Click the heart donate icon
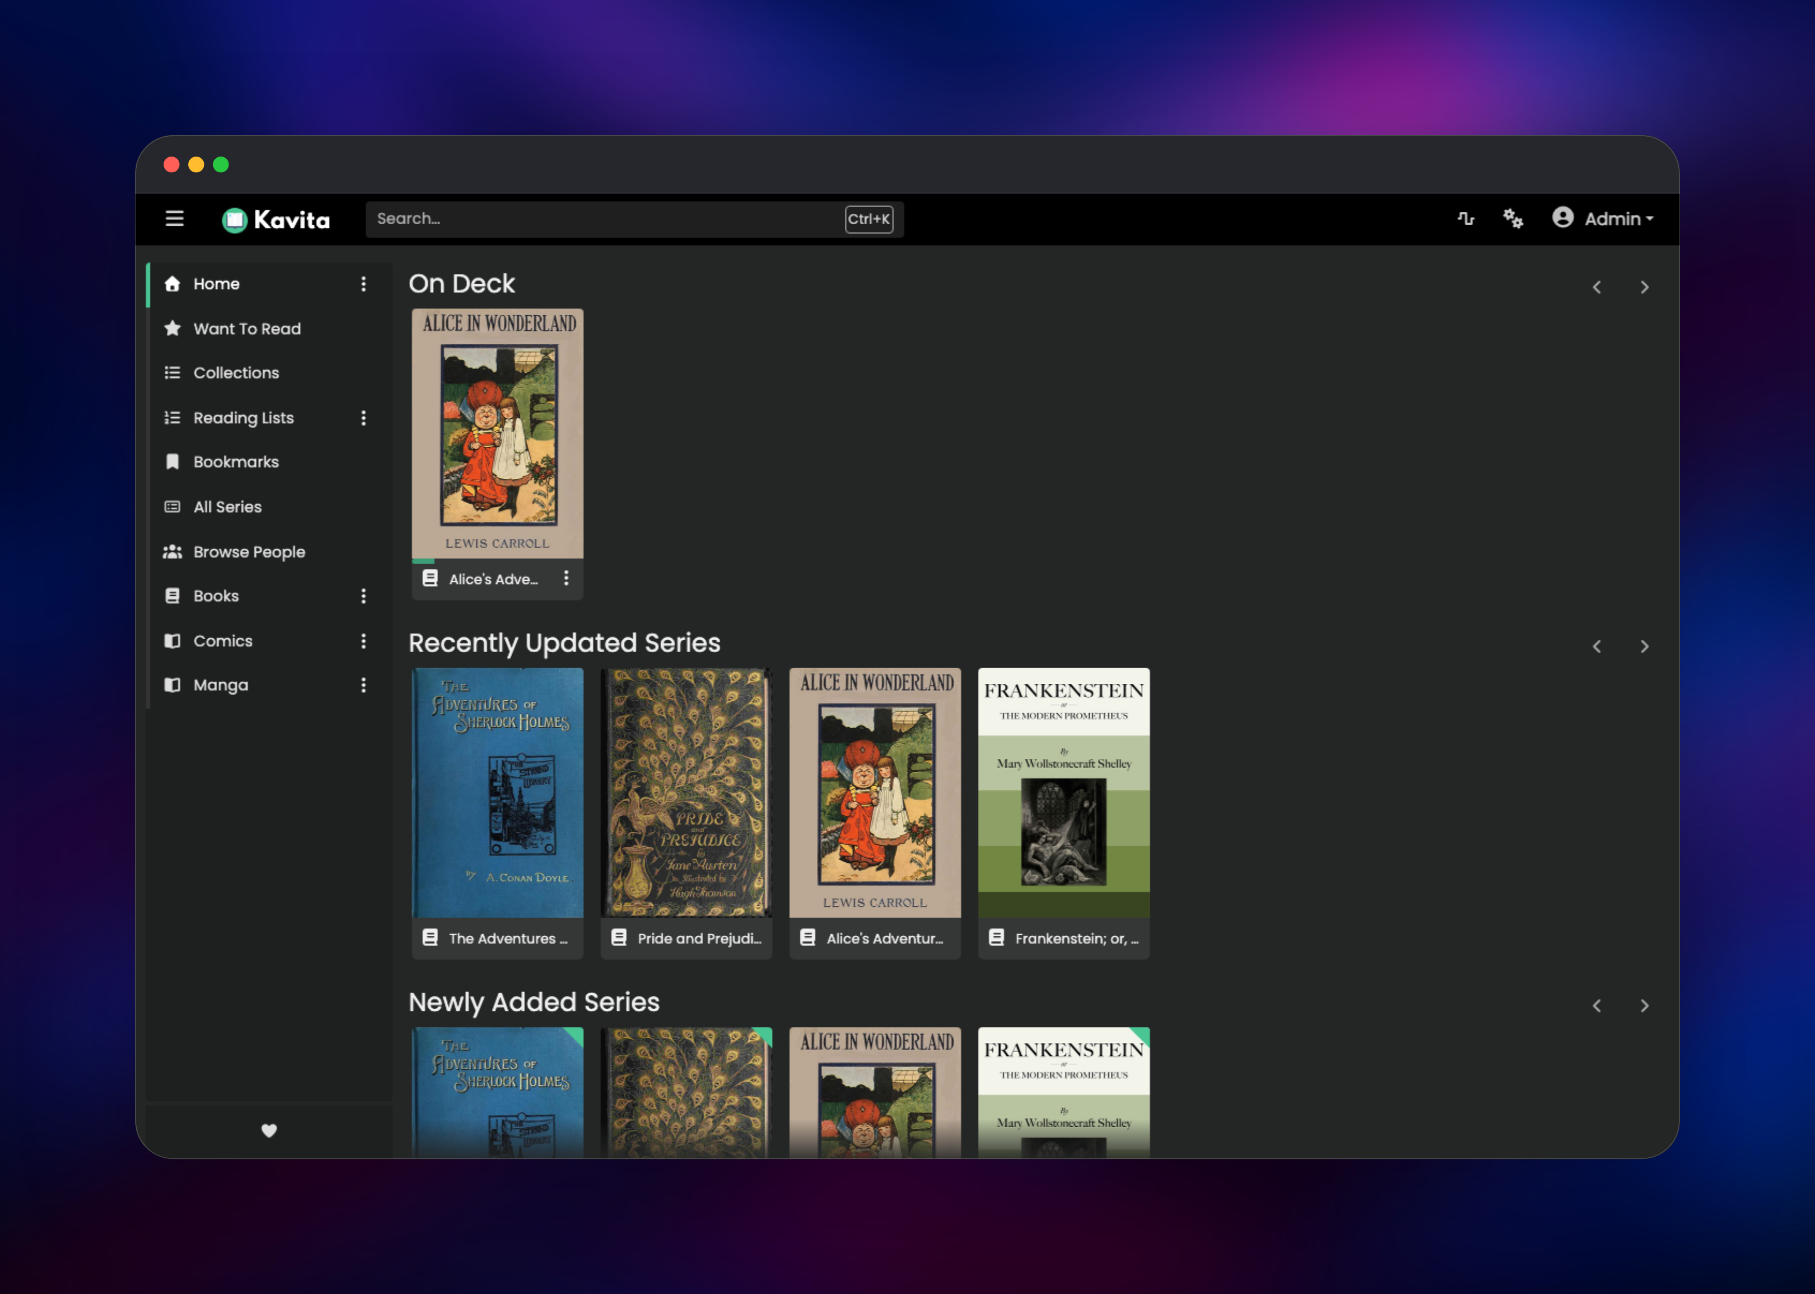This screenshot has width=1815, height=1294. [x=269, y=1130]
